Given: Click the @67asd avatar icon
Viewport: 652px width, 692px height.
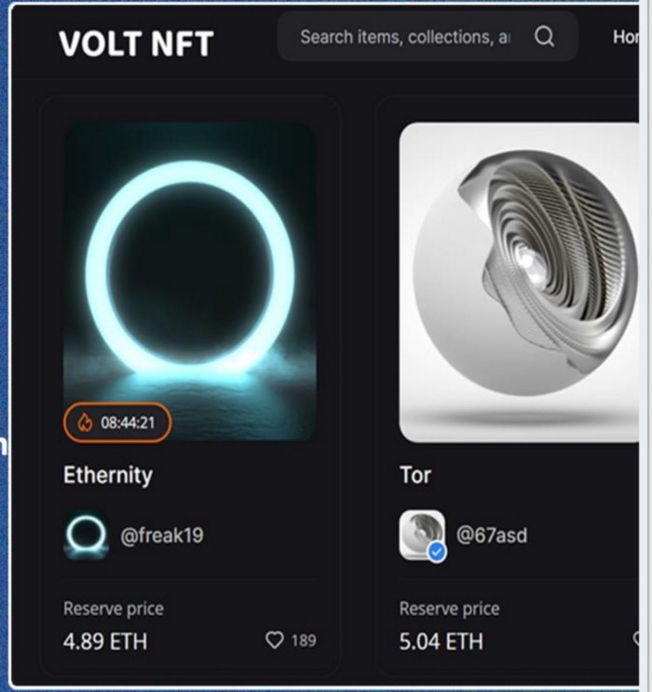Looking at the screenshot, I should click(421, 534).
